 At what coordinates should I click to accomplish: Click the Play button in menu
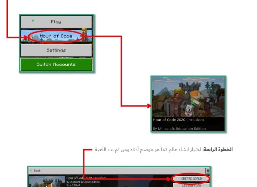coord(56,22)
